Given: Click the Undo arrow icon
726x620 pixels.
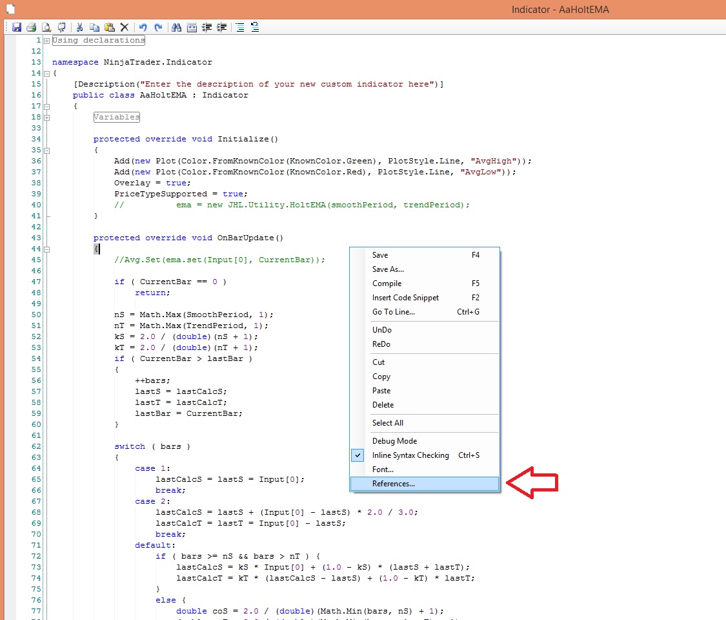Looking at the screenshot, I should (143, 27).
